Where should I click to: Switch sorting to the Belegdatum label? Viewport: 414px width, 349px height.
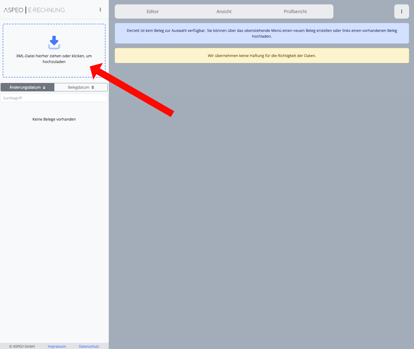78,87
